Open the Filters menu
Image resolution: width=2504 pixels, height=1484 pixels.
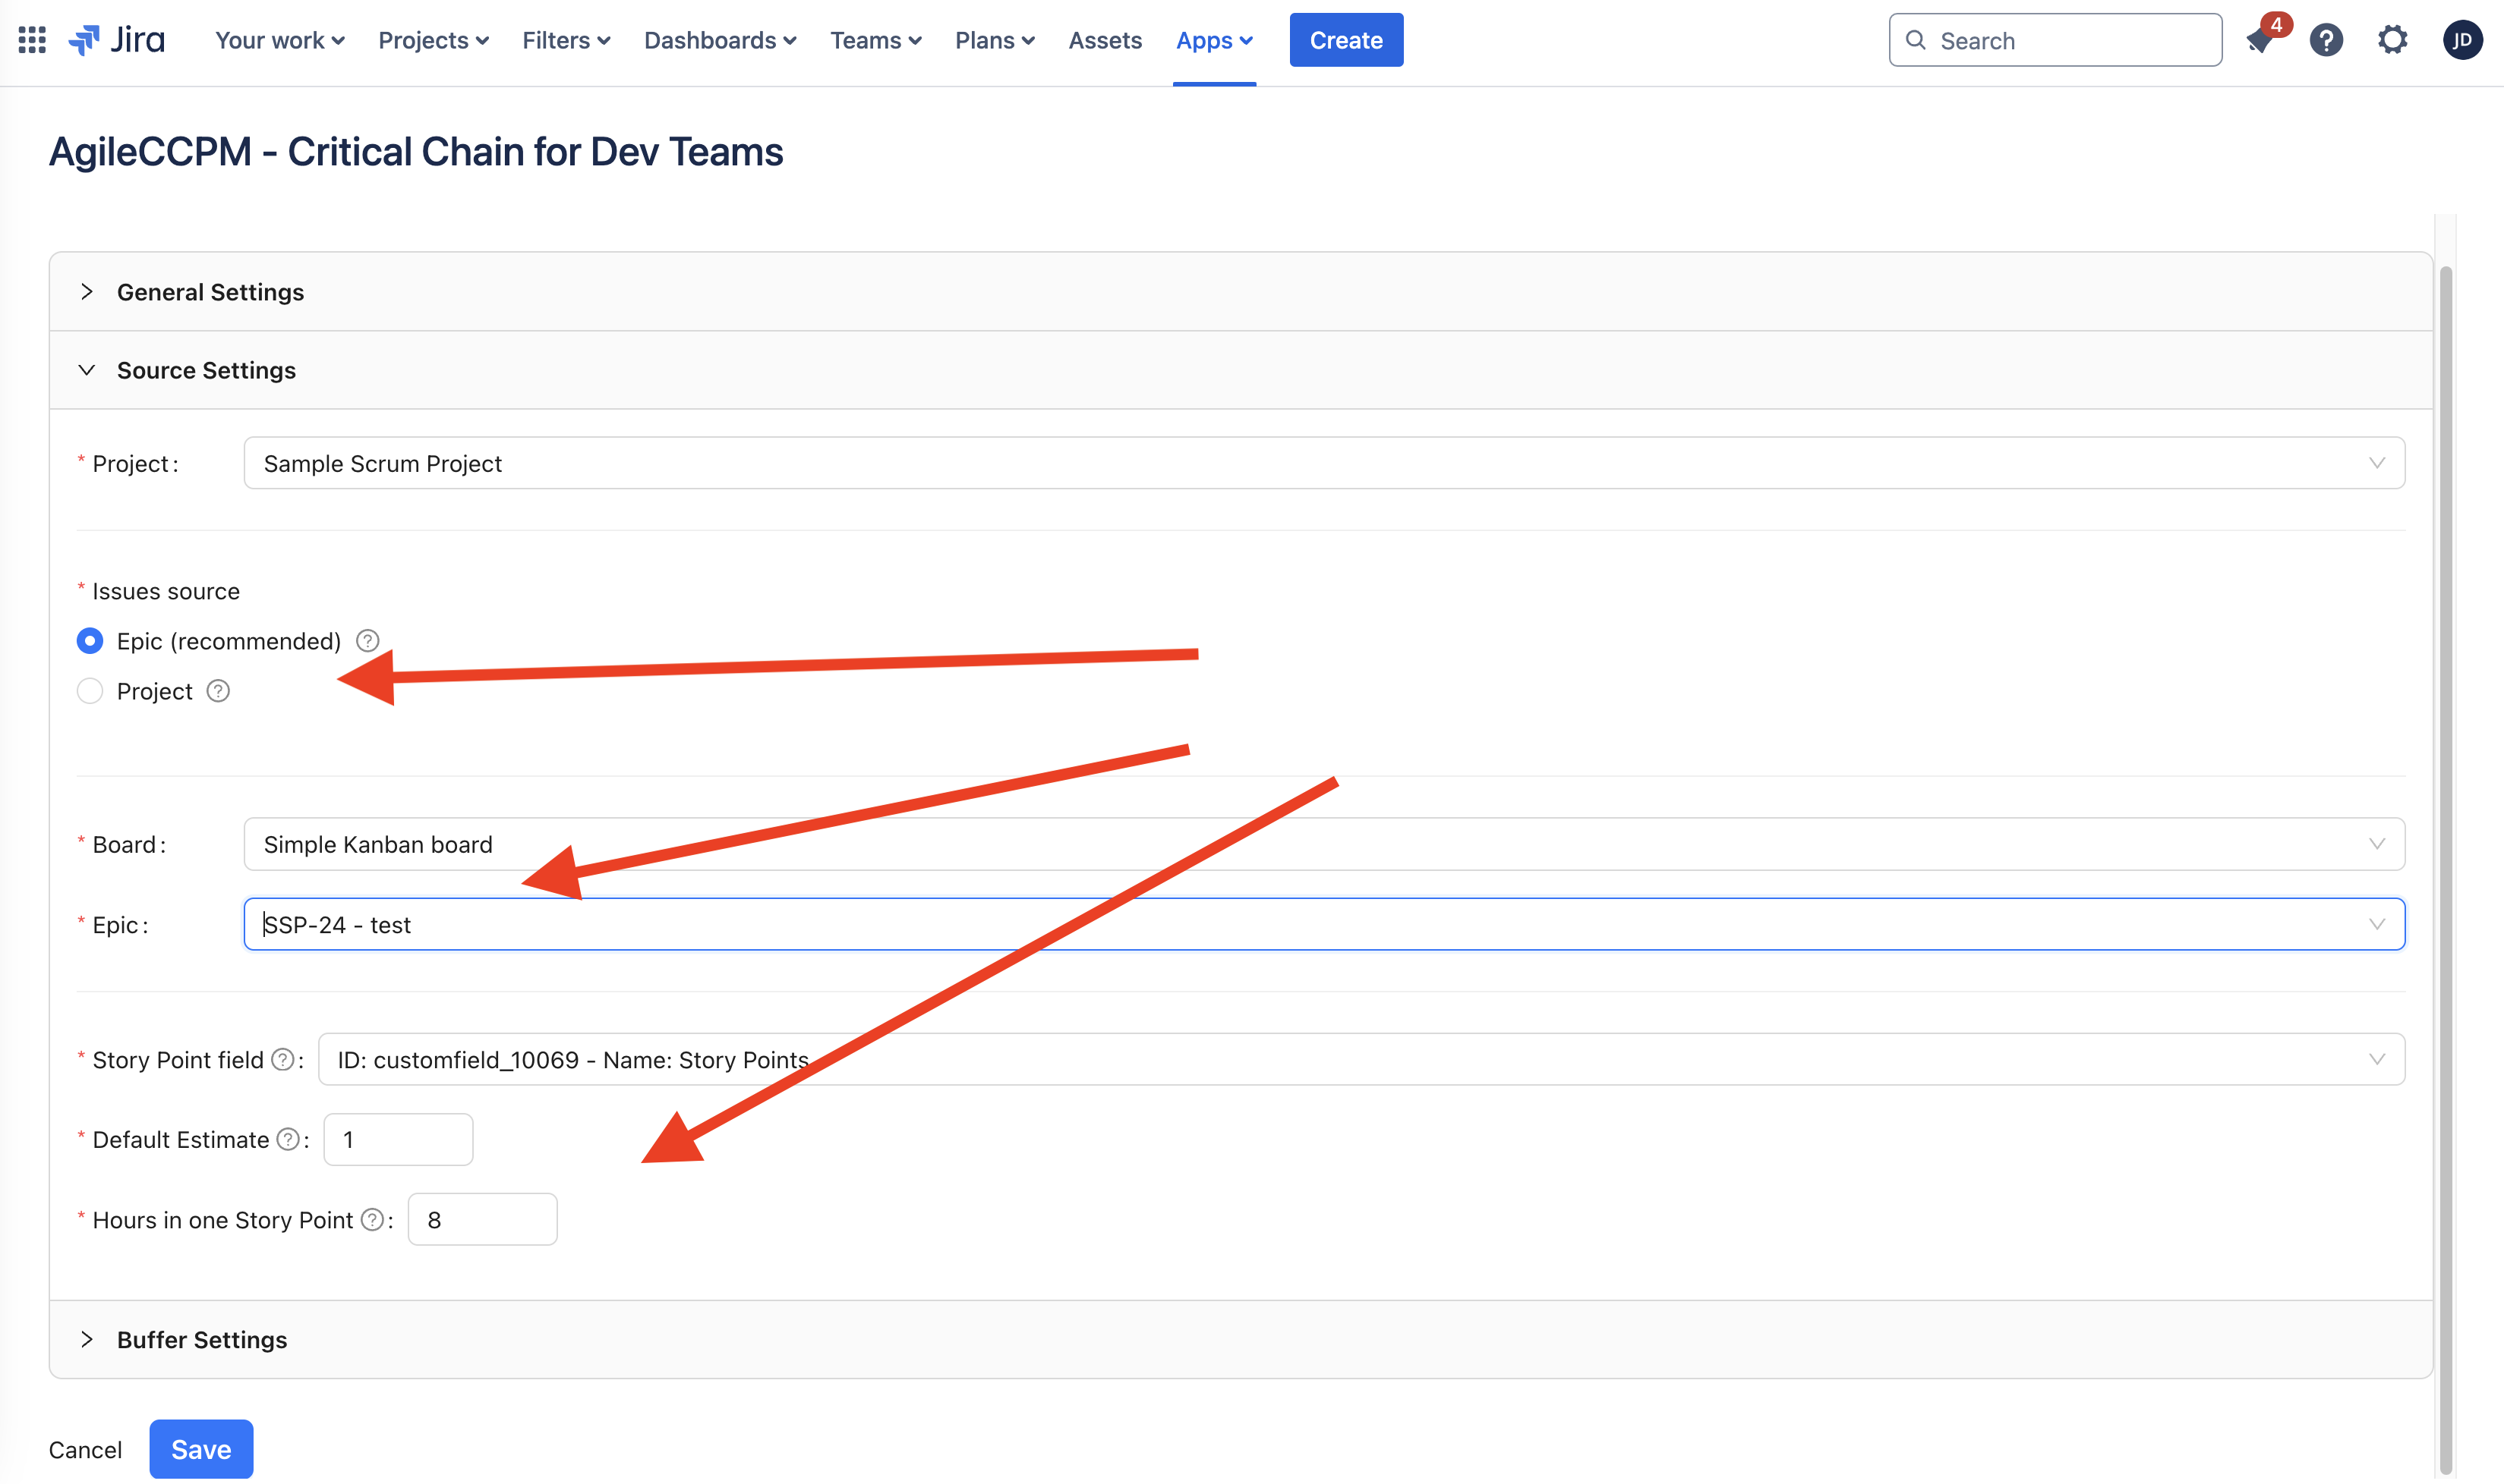pos(565,40)
